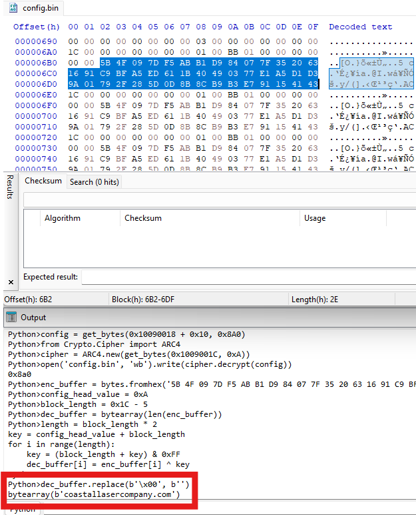Screen dimensions: 416x515
Task: Select offset row 00000730
Action: coord(36,149)
